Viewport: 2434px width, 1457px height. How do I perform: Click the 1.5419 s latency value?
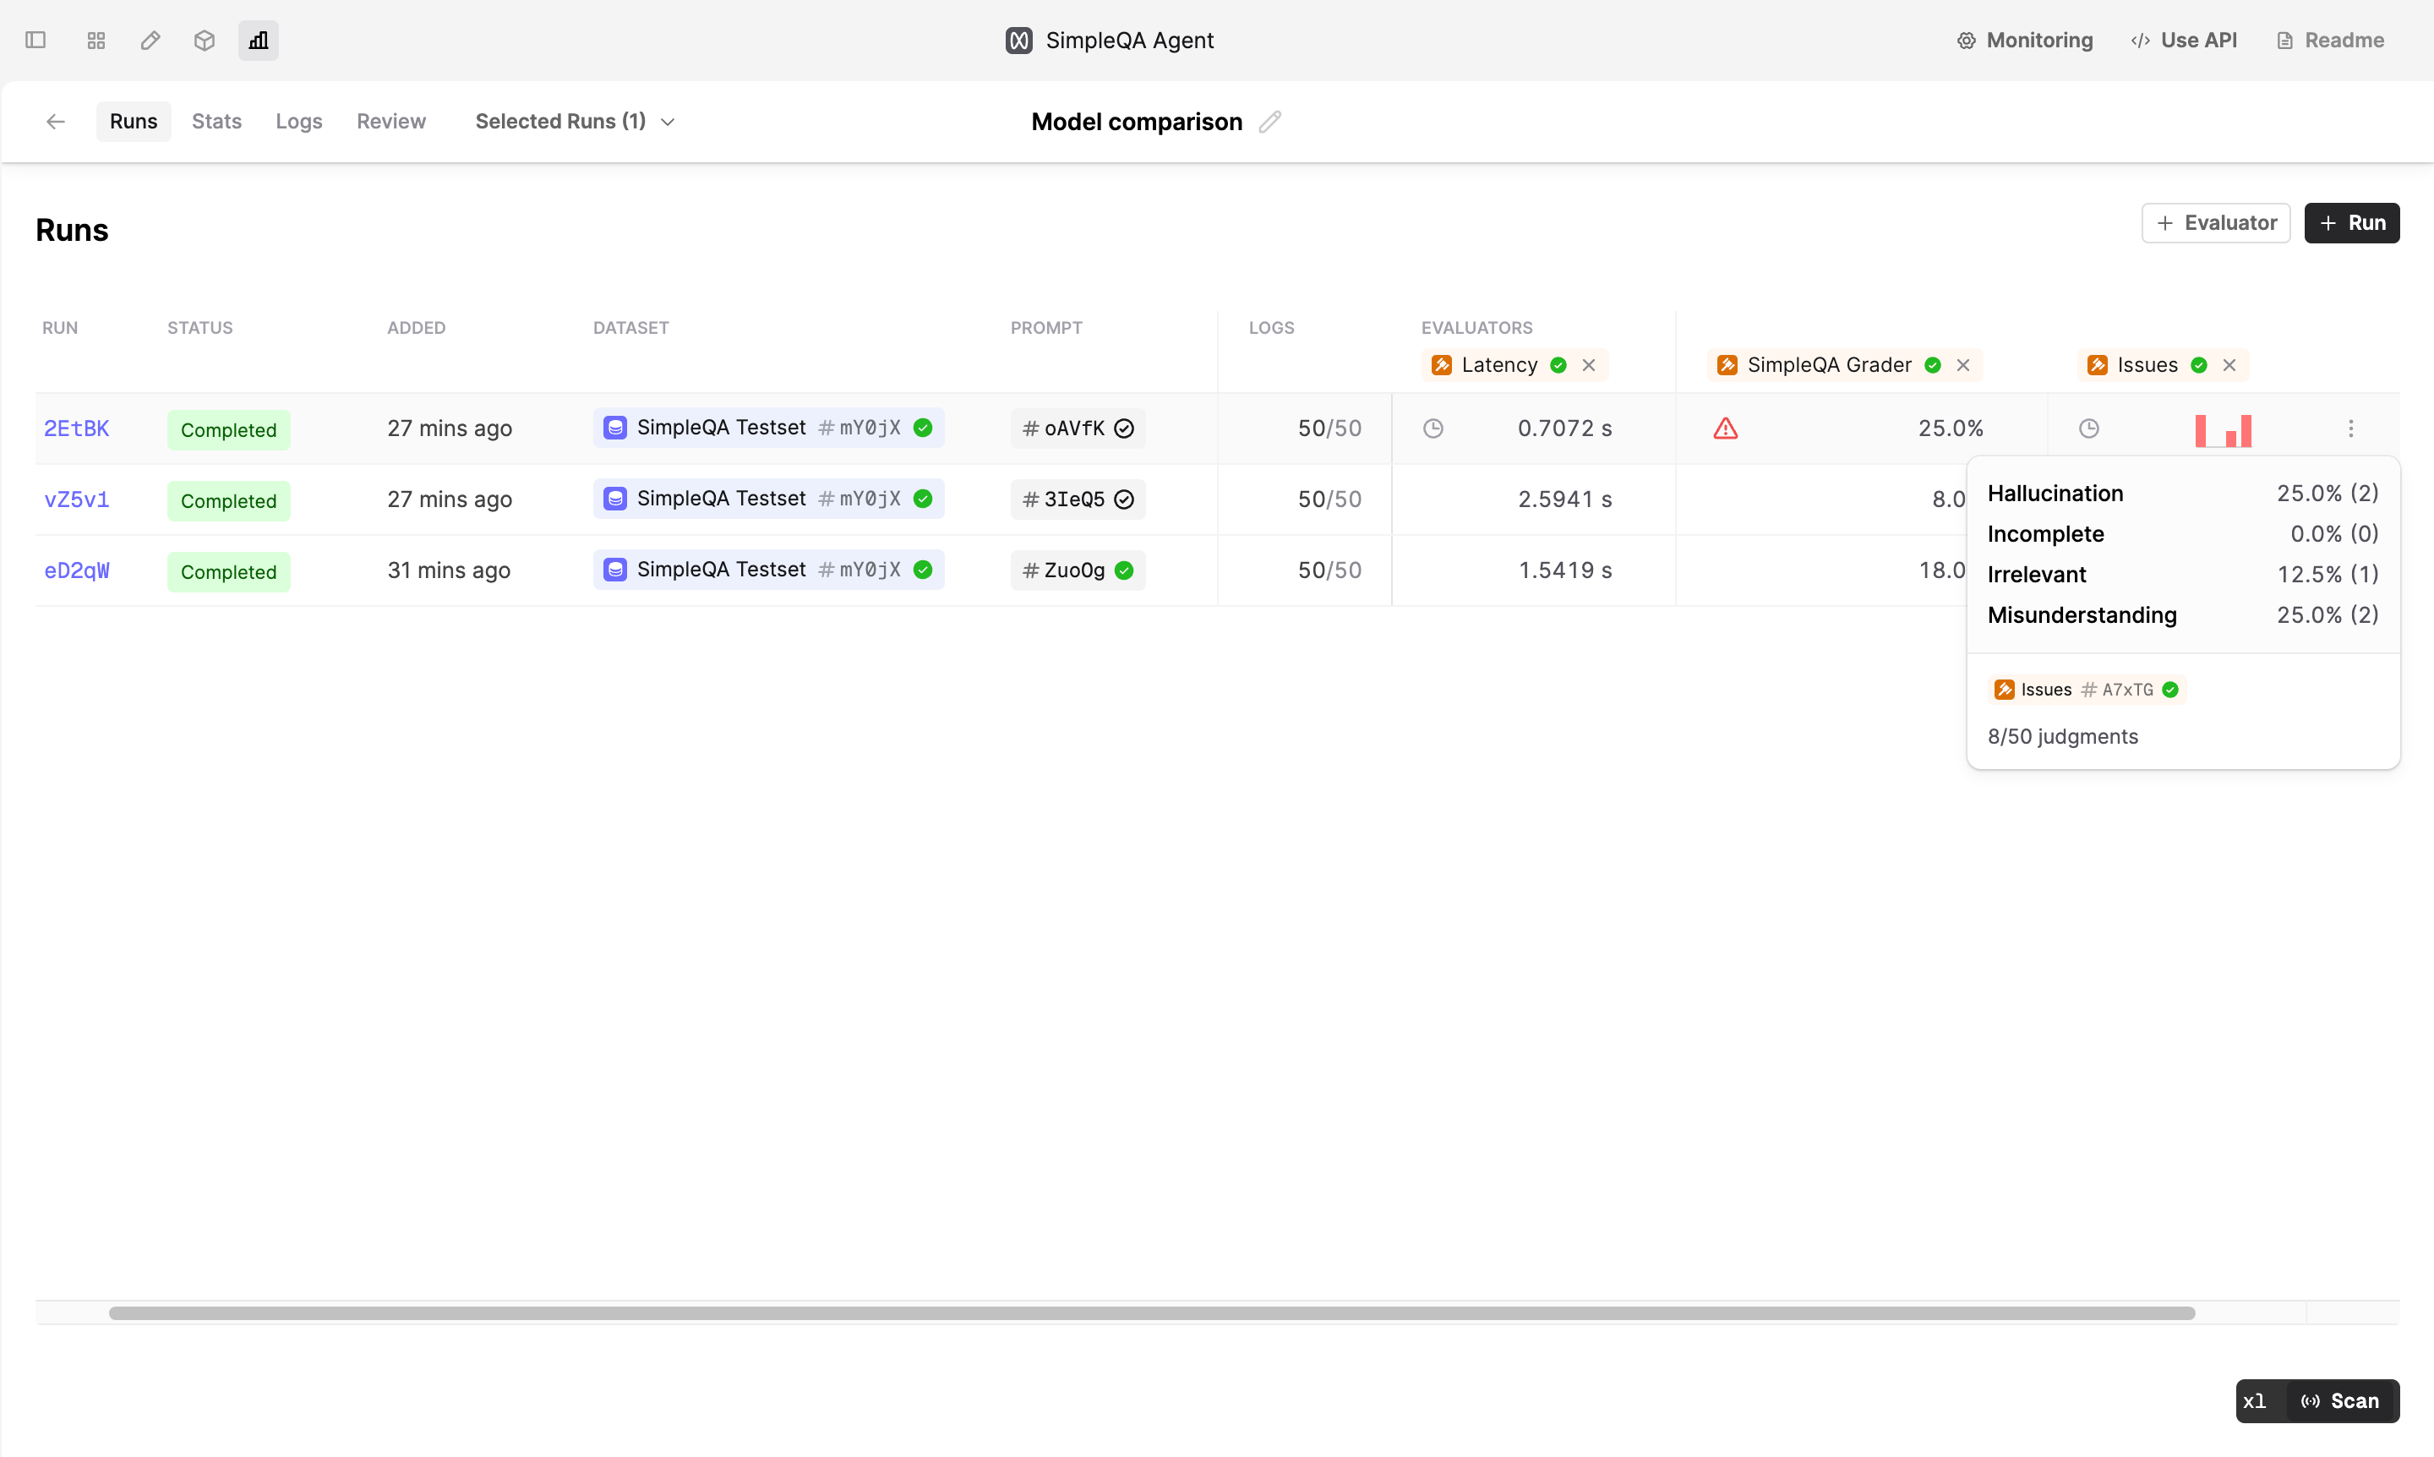pos(1565,570)
